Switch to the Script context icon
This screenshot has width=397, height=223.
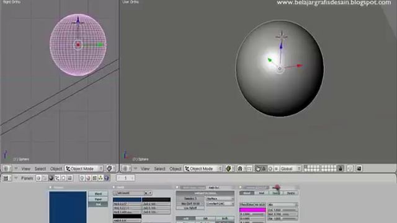click(45, 178)
